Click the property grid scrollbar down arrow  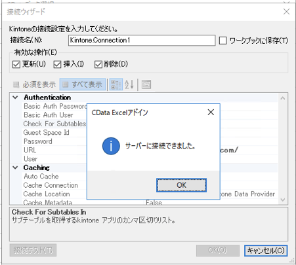pos(283,200)
